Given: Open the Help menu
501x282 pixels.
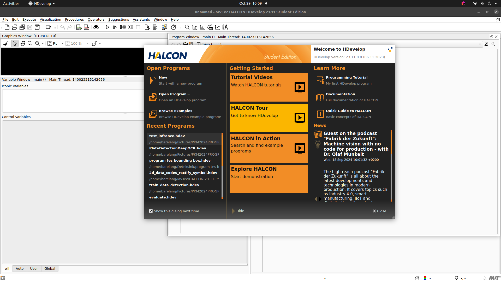Looking at the screenshot, I should (175, 20).
